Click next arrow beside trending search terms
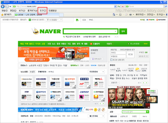Viewport: 168px width, 123px height. [x=117, y=37]
